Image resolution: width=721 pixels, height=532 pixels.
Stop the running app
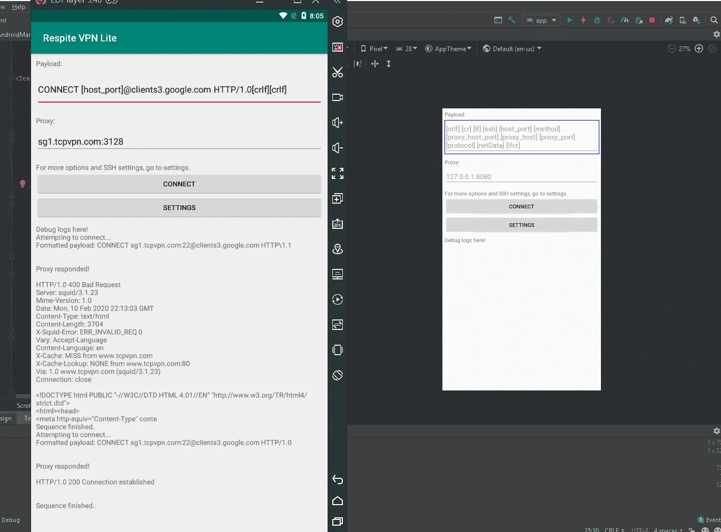tap(652, 20)
